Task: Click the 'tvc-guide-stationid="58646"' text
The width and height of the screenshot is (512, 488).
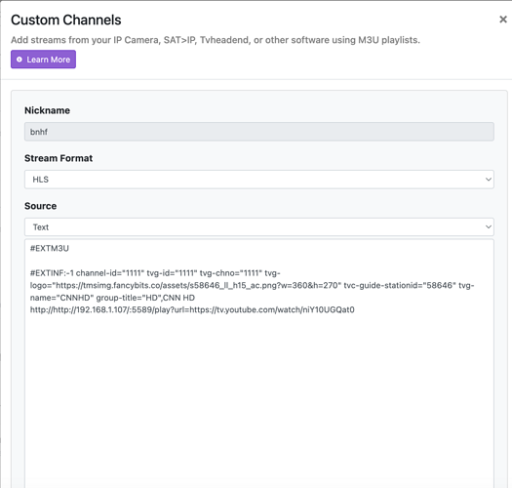Action: tap(400, 285)
